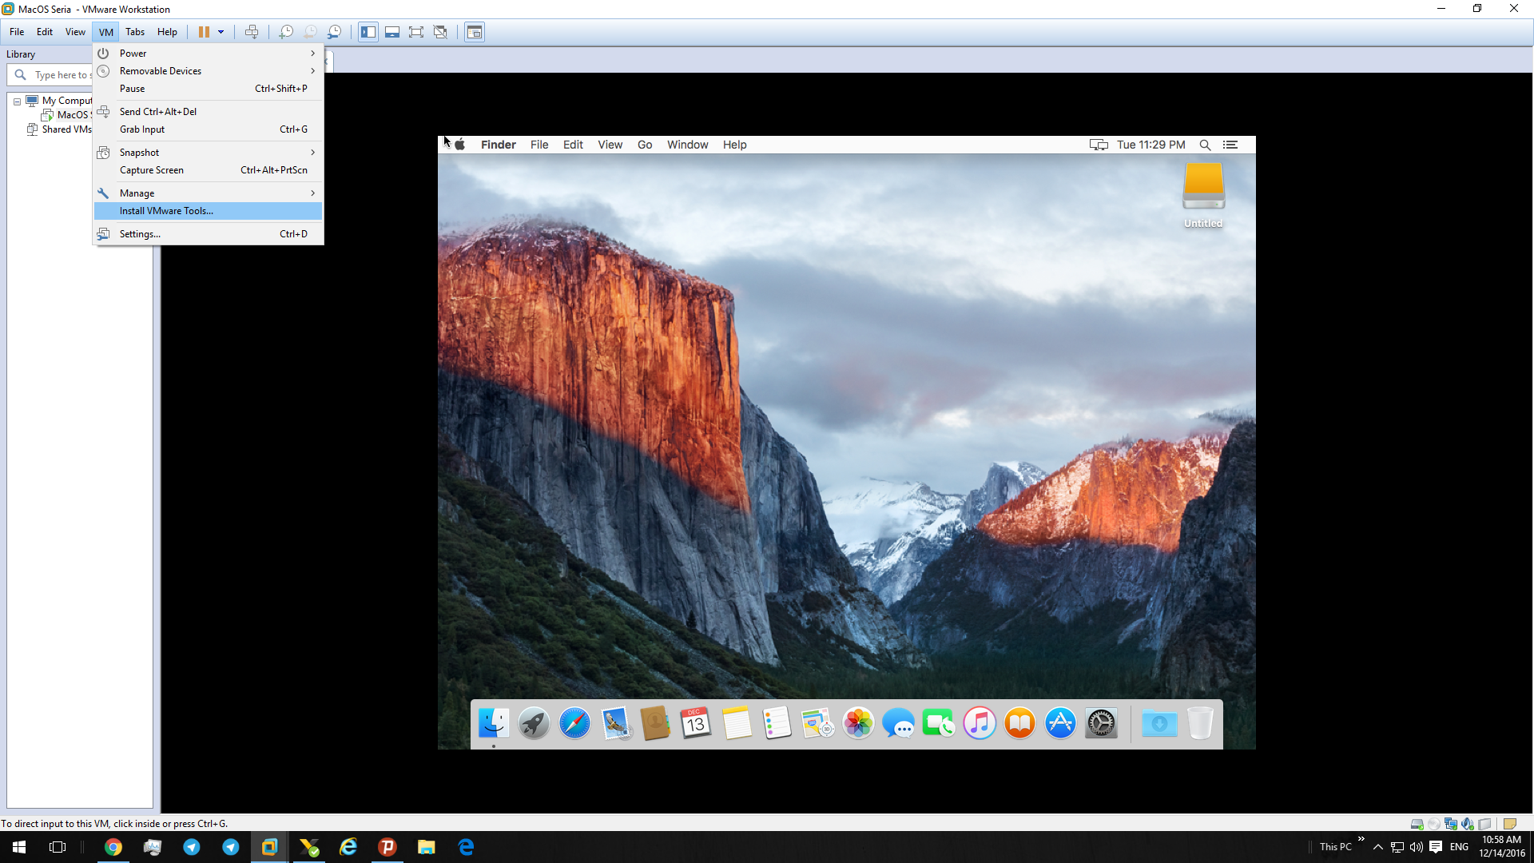Image resolution: width=1534 pixels, height=863 pixels.
Task: Click the Apple menu icon in guest
Action: [459, 145]
